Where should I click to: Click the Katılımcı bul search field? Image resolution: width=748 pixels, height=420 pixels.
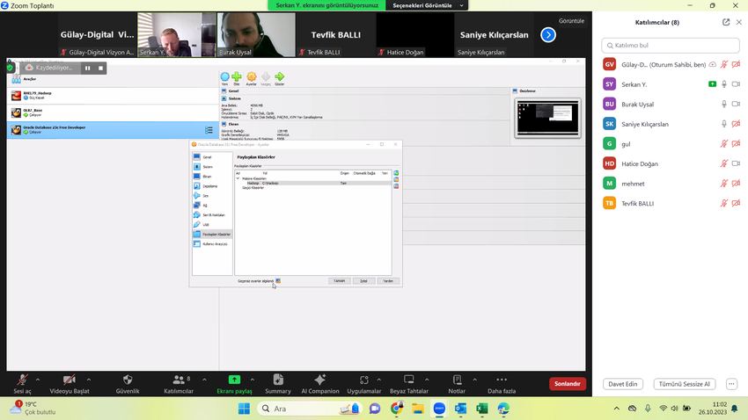[x=671, y=45]
